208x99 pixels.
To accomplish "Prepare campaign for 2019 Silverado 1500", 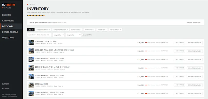I will coord(194,94).
